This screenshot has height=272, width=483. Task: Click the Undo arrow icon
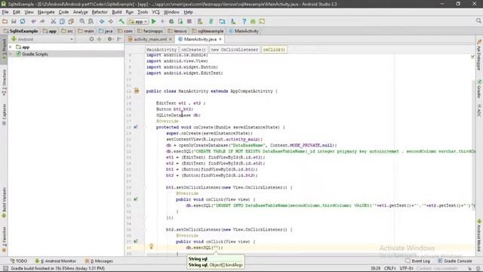click(x=33, y=22)
